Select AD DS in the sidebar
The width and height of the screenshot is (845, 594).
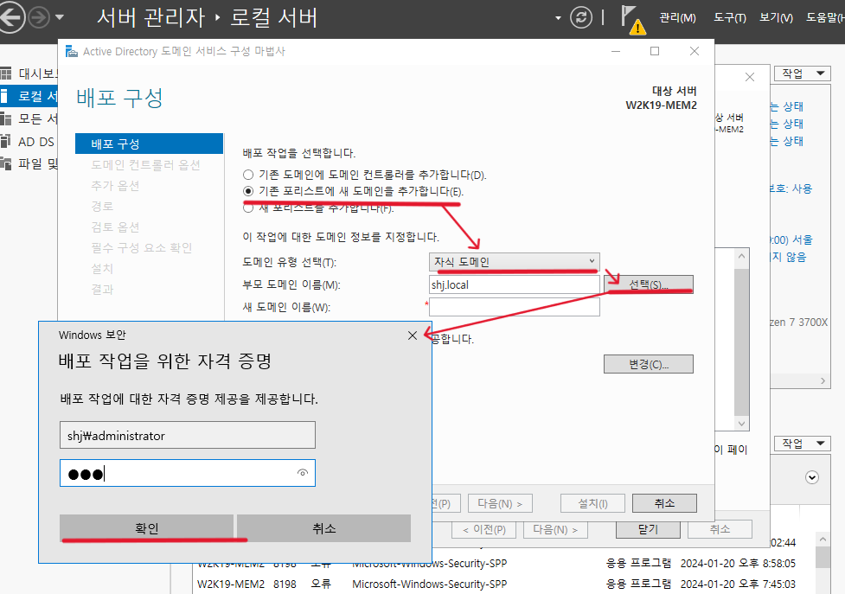tap(29, 142)
